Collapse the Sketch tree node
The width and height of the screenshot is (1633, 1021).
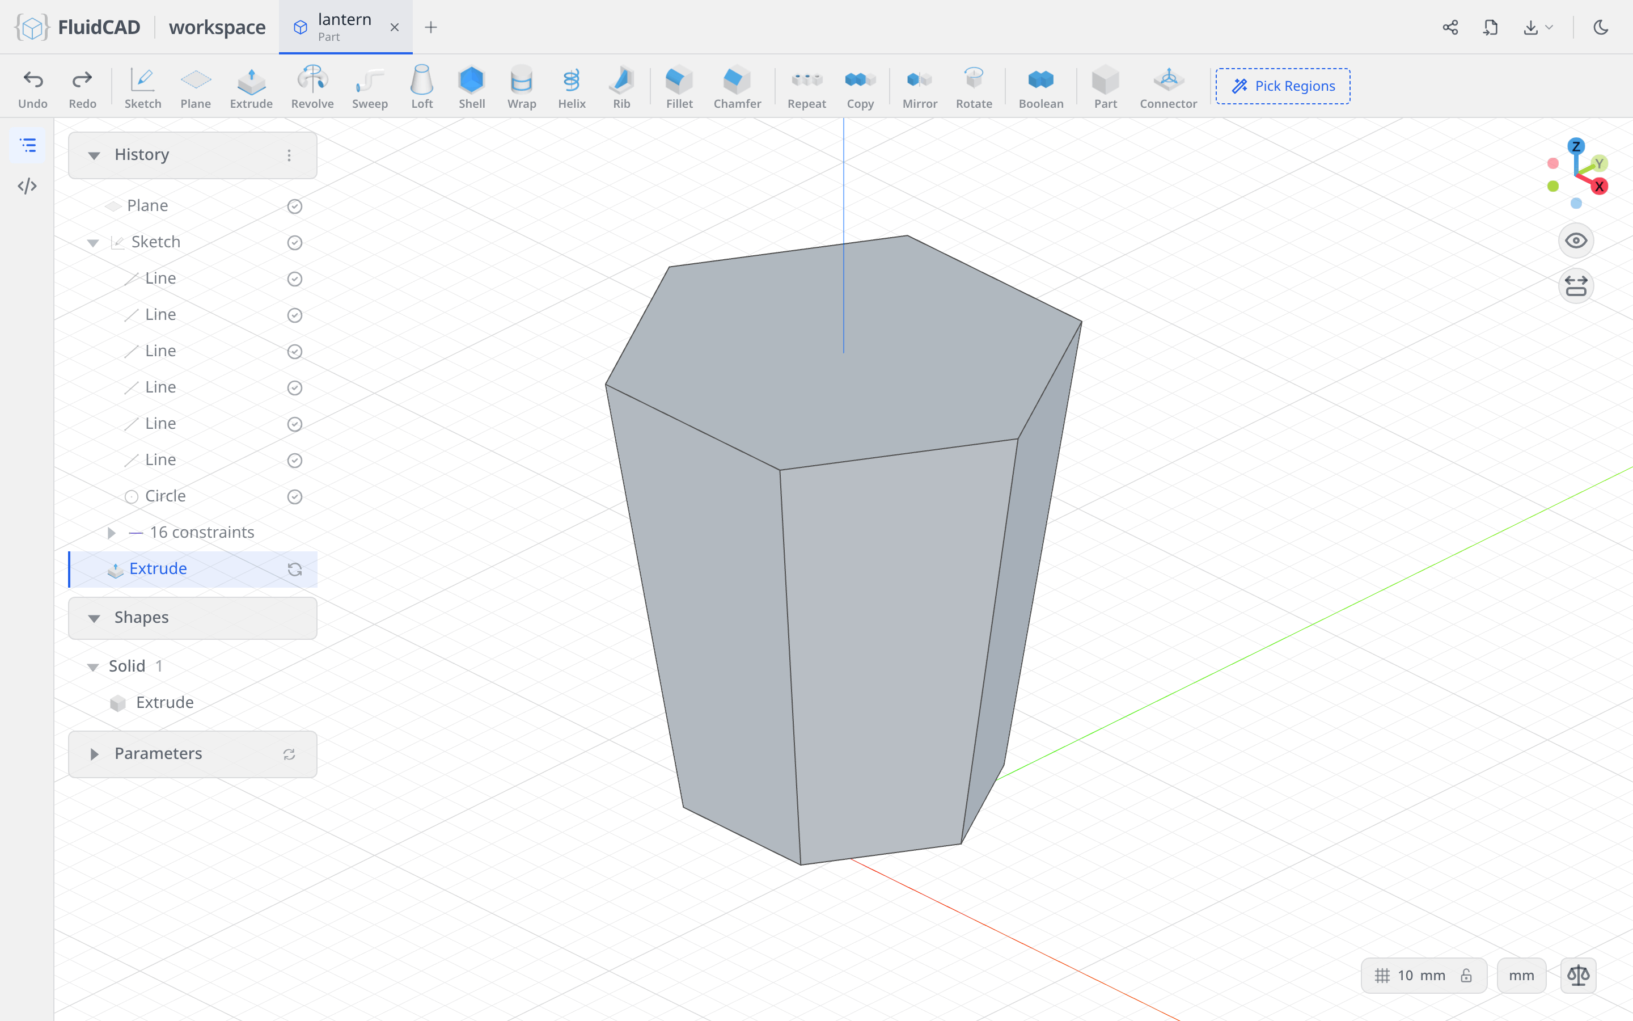[93, 242]
